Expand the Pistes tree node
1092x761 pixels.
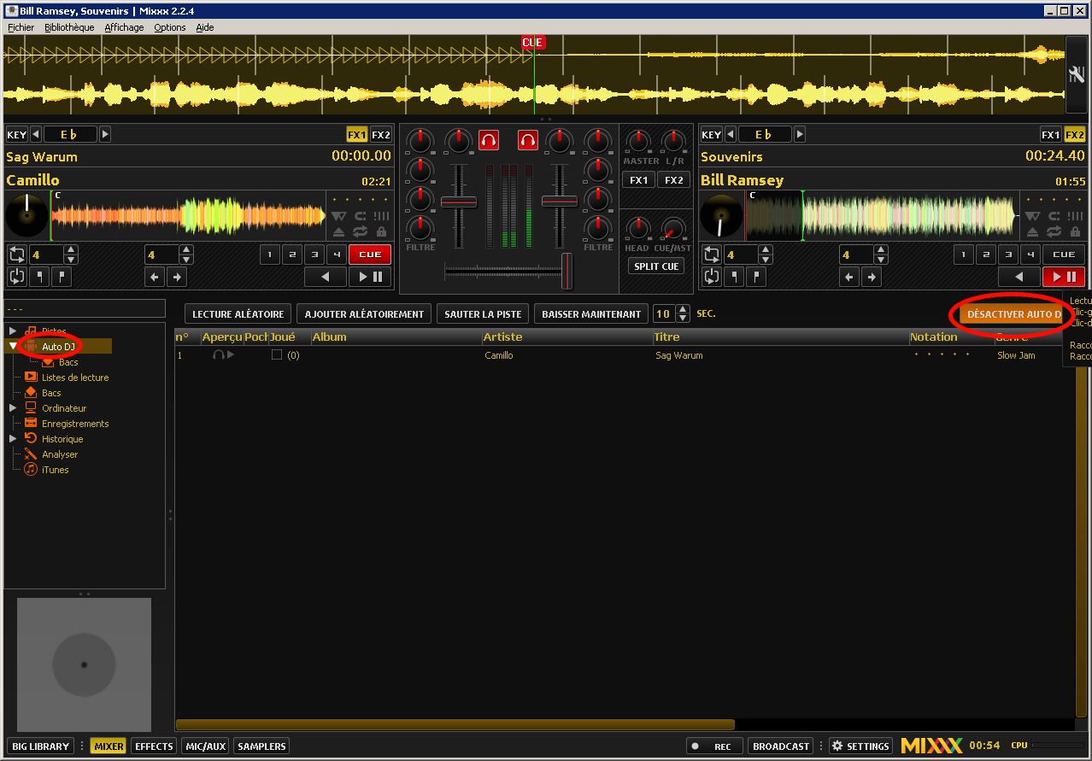13,331
